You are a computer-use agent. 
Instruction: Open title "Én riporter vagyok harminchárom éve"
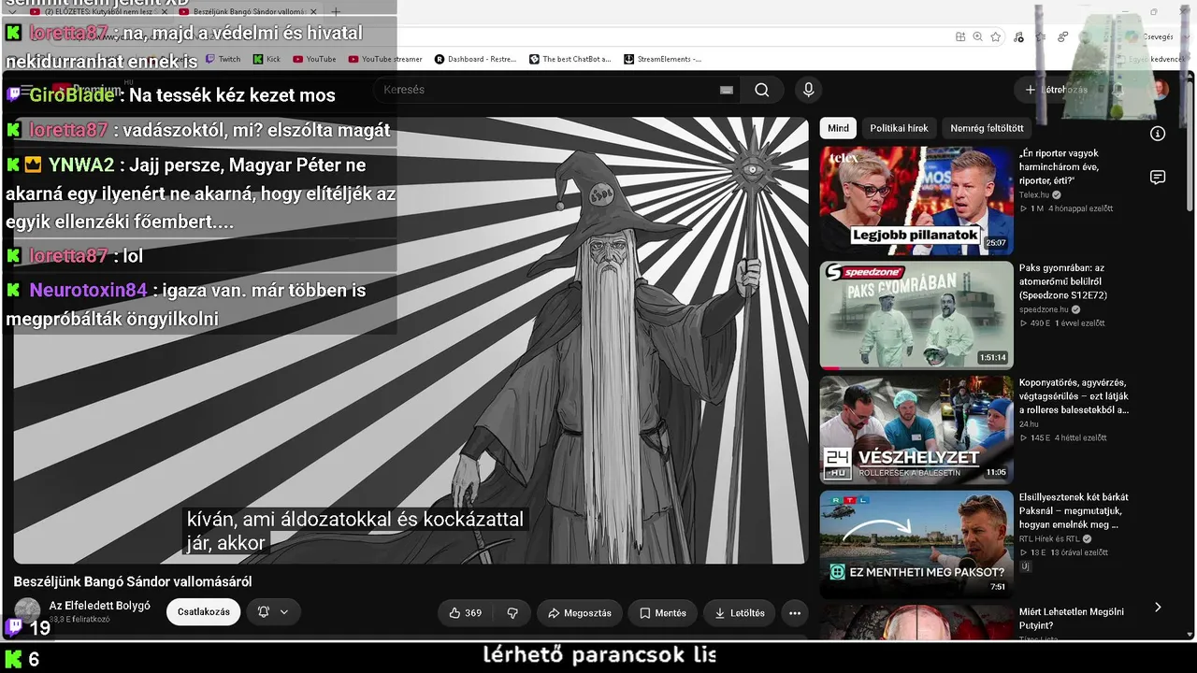pos(1060,166)
